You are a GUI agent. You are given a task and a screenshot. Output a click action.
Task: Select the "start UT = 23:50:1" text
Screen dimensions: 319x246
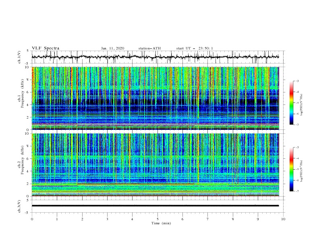(195, 48)
